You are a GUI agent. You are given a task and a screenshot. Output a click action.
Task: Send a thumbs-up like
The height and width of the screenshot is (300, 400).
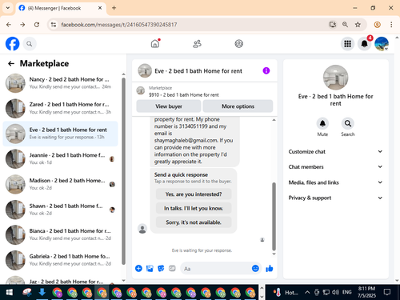(270, 268)
